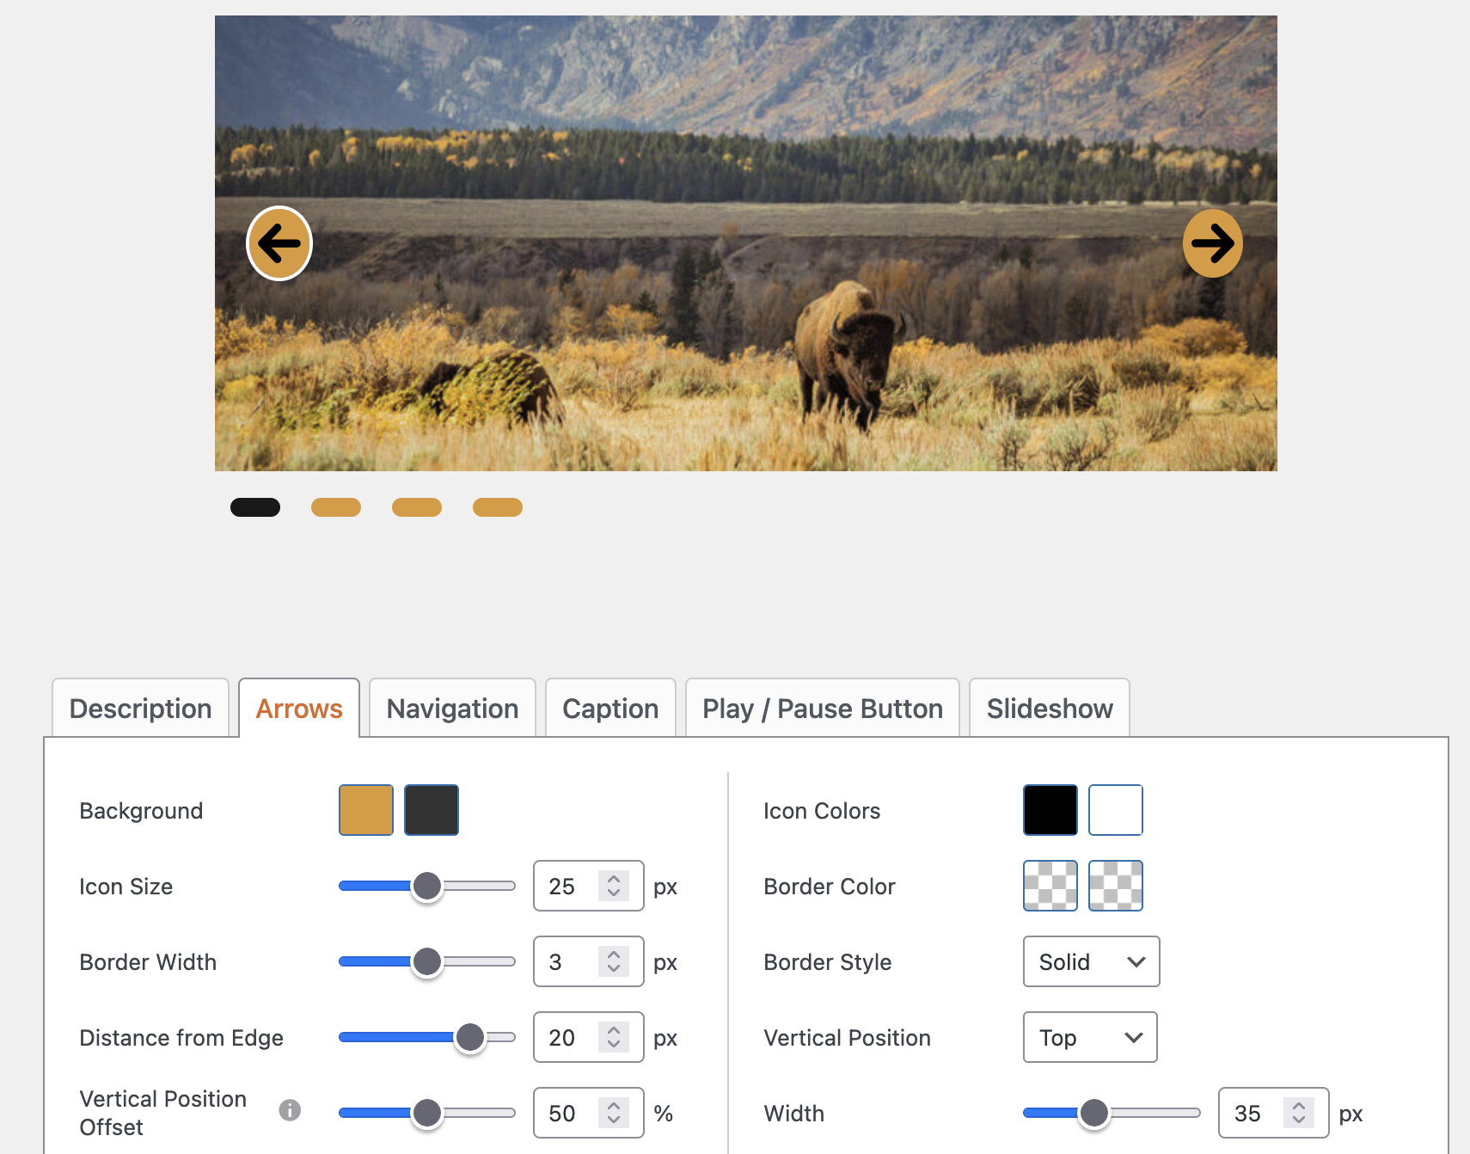Click the next slide arrow on slideshow

pyautogui.click(x=1212, y=243)
